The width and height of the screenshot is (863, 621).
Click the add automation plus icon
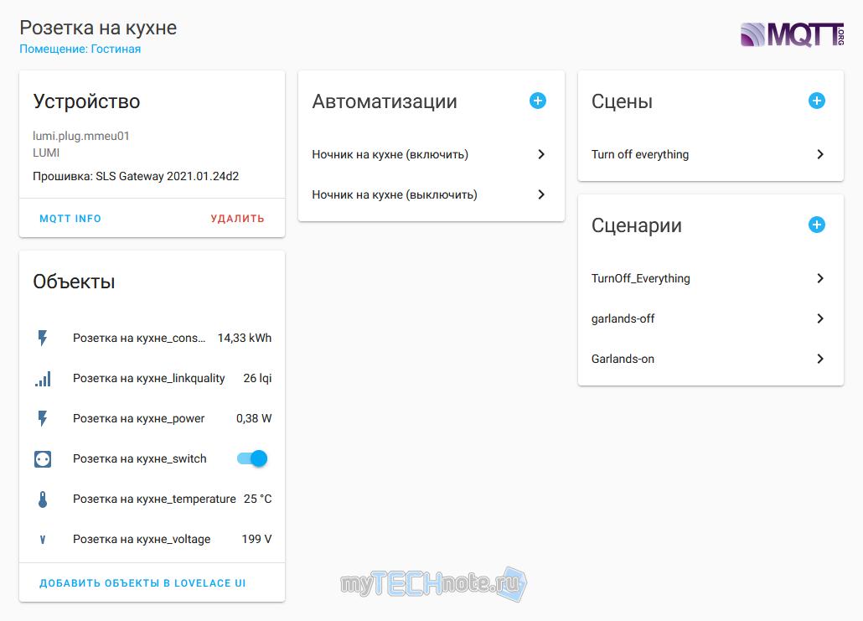tap(538, 101)
